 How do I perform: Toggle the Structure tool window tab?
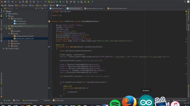point(1,25)
